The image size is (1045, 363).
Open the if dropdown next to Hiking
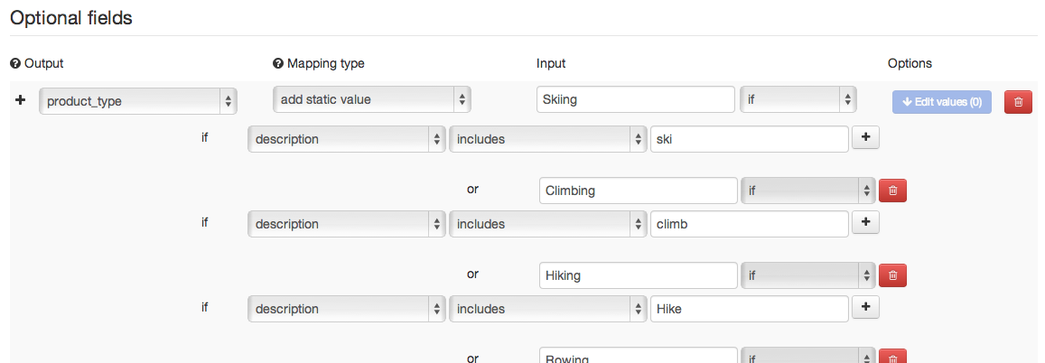pos(807,275)
